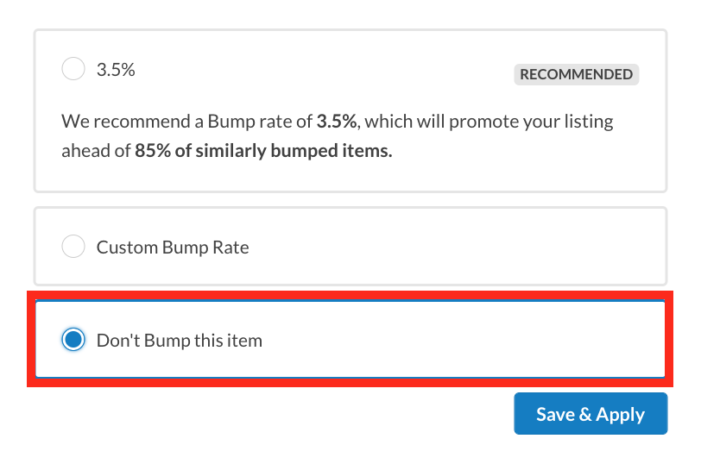Click the bold "85% of similarly bumped items." text

point(263,151)
